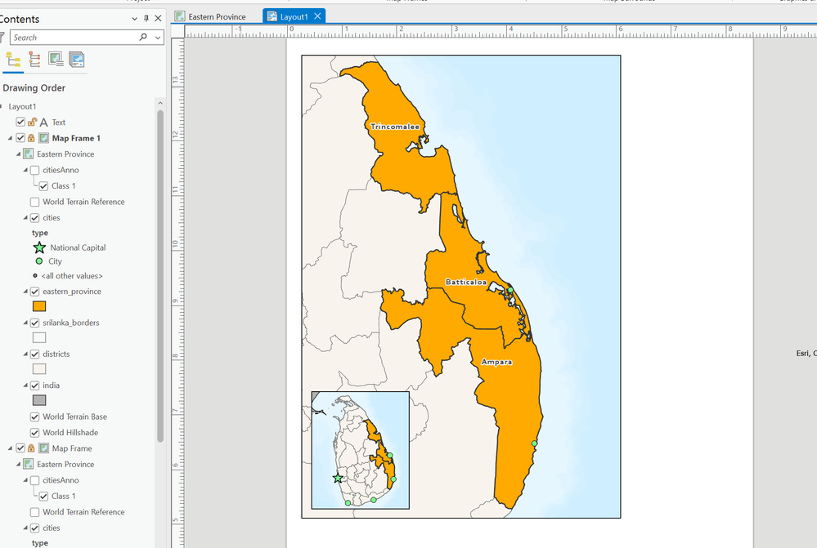Toggle visibility of Map Frame 1

point(20,138)
